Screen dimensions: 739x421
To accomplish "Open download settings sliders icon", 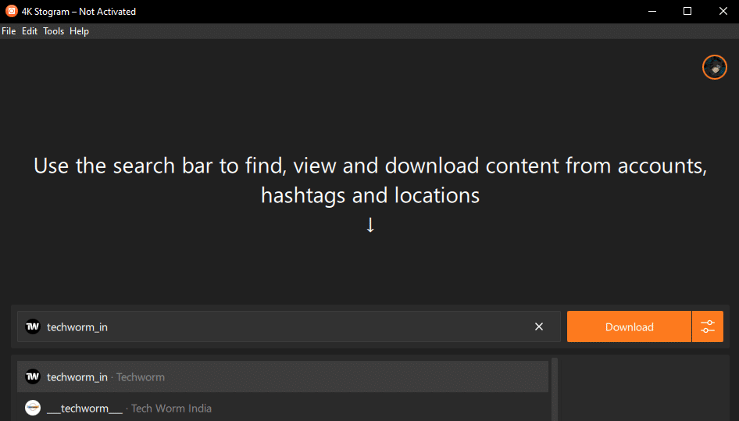I will (708, 326).
